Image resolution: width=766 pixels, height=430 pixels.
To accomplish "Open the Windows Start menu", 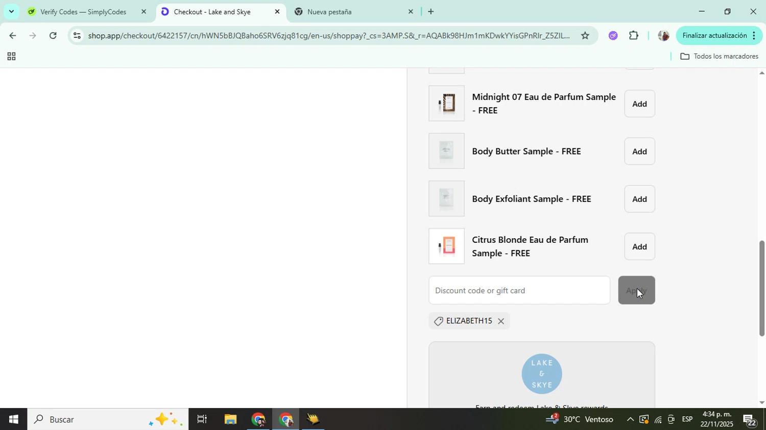I will 13,419.
